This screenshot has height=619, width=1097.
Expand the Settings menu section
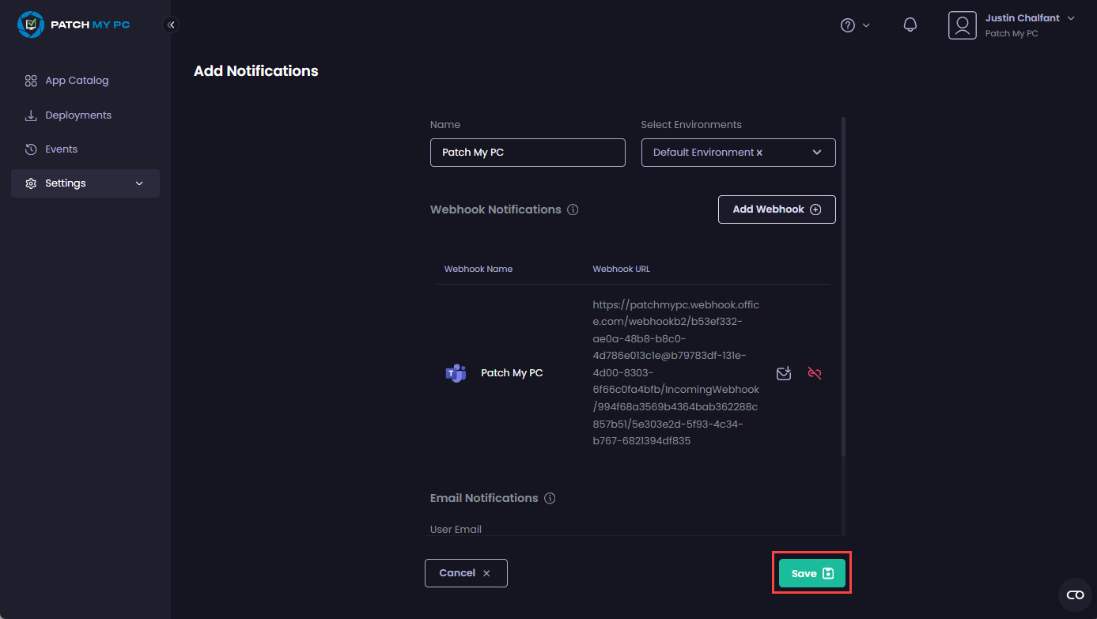pyautogui.click(x=85, y=183)
